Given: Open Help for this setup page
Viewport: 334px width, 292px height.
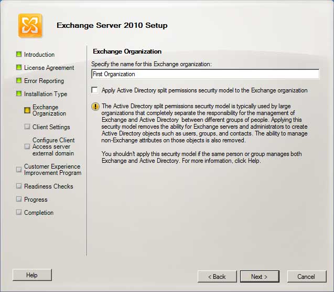Looking at the screenshot, I should pos(32,275).
